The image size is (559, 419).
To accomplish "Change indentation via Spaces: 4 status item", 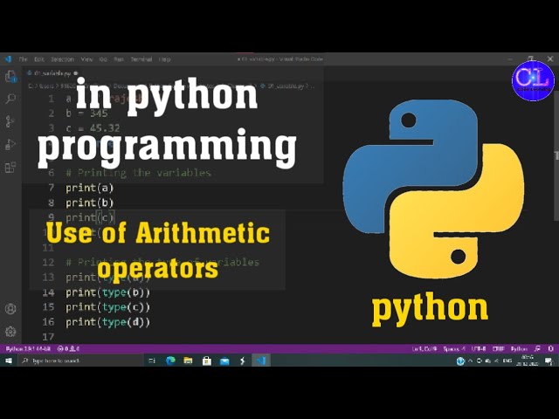I will tap(454, 349).
